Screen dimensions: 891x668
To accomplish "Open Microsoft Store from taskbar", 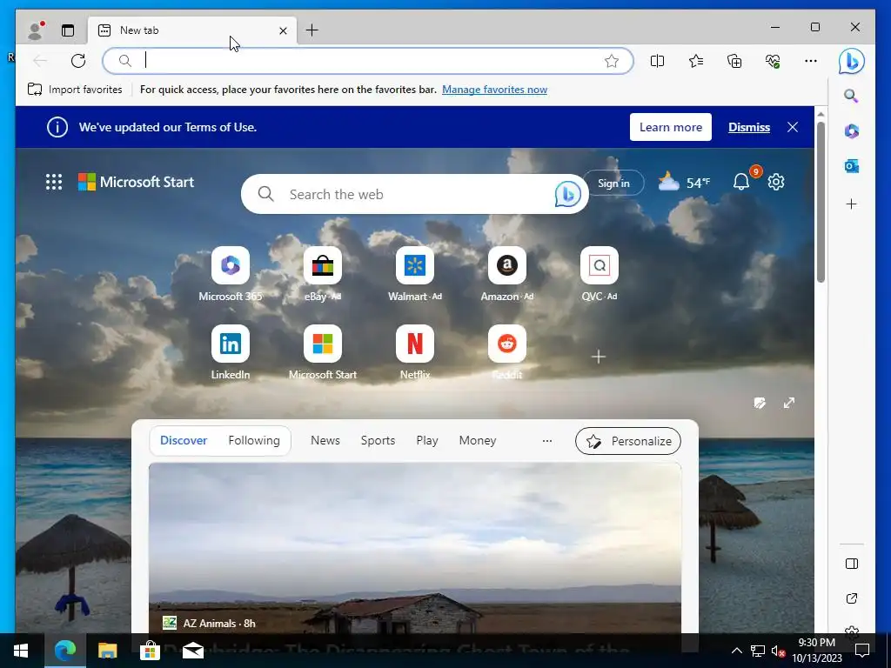I will click(x=150, y=651).
